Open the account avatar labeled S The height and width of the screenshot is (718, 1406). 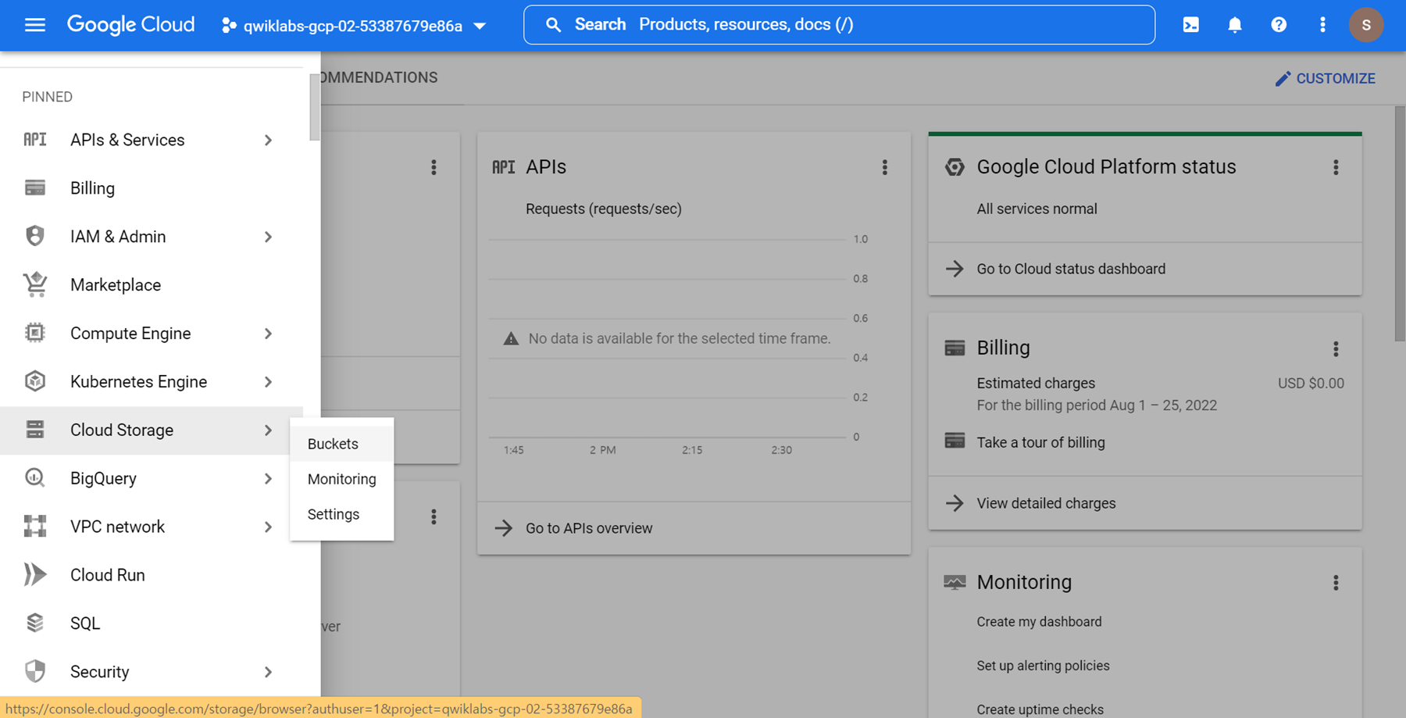pyautogui.click(x=1366, y=25)
